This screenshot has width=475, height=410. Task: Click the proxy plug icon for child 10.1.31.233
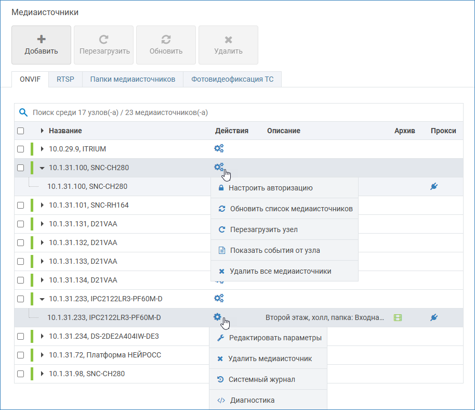click(434, 317)
